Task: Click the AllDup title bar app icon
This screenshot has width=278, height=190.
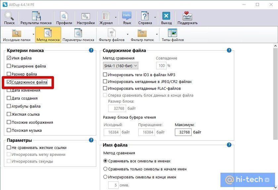Action: (x=5, y=5)
